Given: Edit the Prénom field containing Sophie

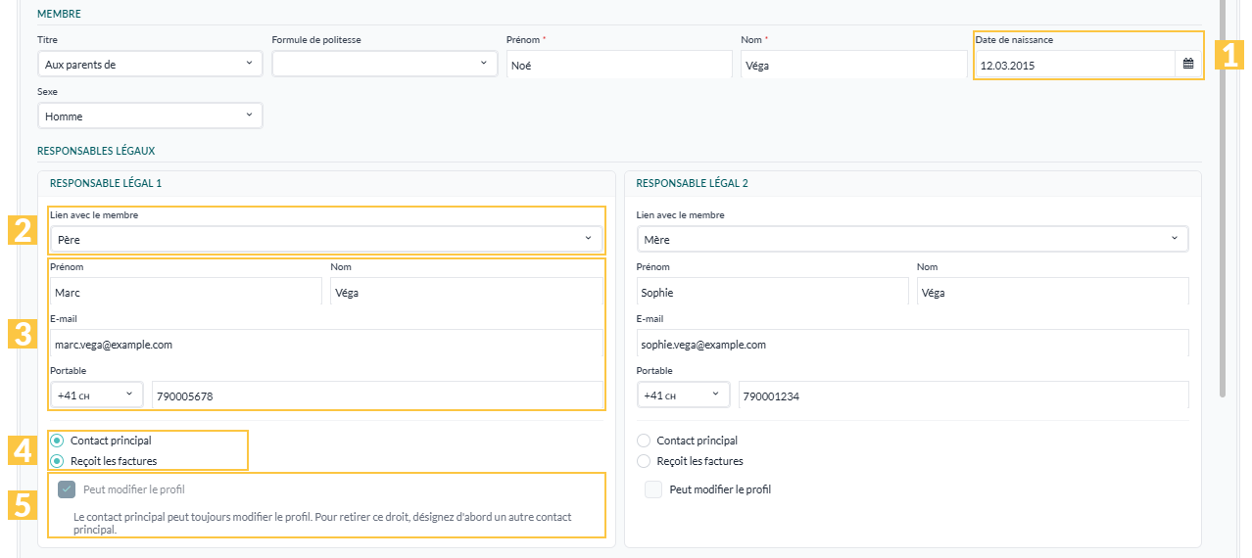Looking at the screenshot, I should point(773,292).
